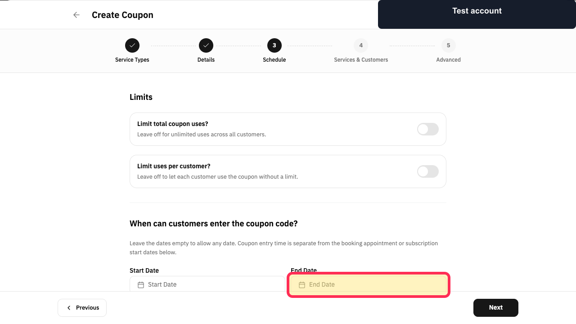Viewport: 576px width, 324px height.
Task: Open the Advanced step label
Action: [449, 60]
